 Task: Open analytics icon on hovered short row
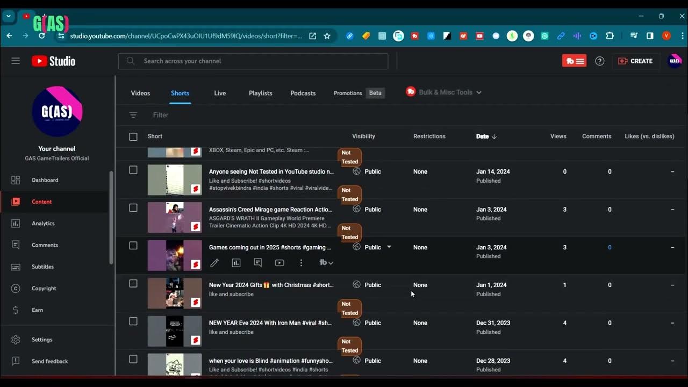click(236, 263)
